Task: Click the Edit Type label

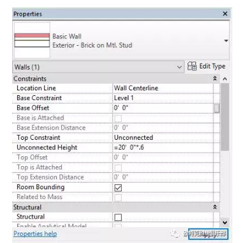Action: tap(212, 67)
